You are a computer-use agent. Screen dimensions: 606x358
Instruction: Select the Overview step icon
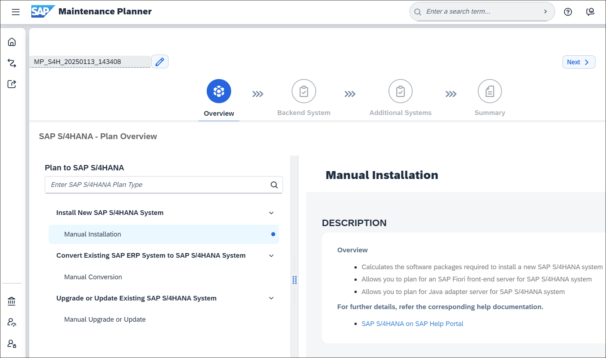(219, 91)
